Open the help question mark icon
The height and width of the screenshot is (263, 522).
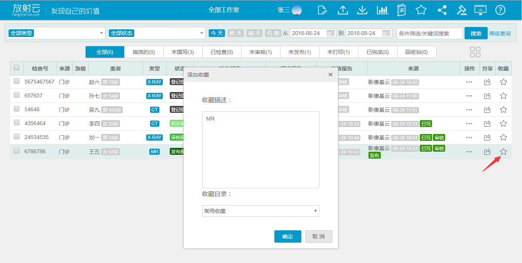500,10
